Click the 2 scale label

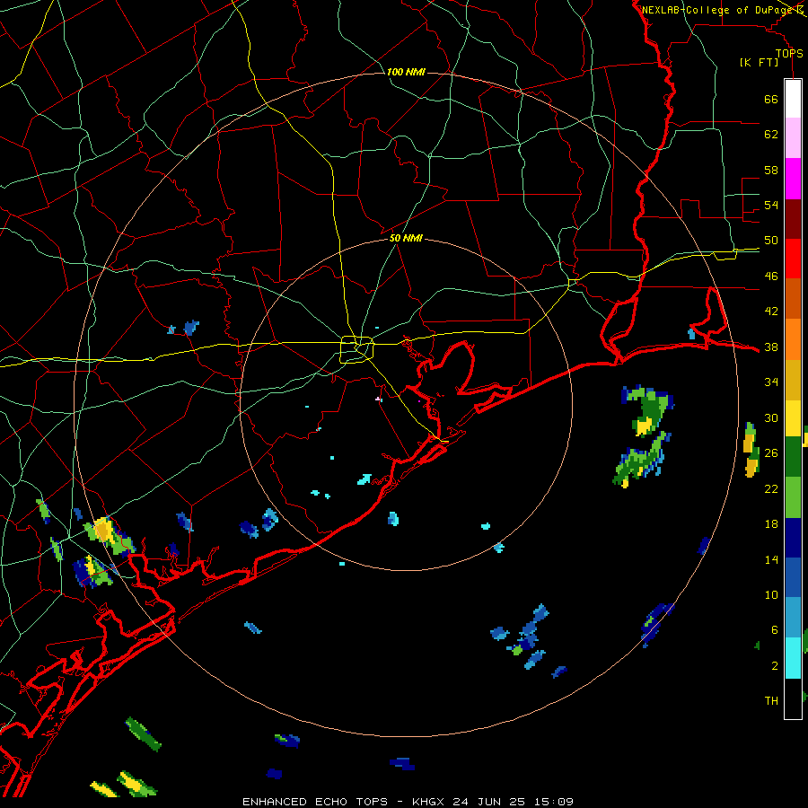click(775, 666)
